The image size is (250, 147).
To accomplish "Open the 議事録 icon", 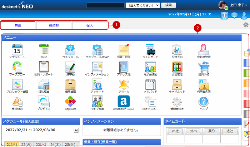I will tap(70, 67).
